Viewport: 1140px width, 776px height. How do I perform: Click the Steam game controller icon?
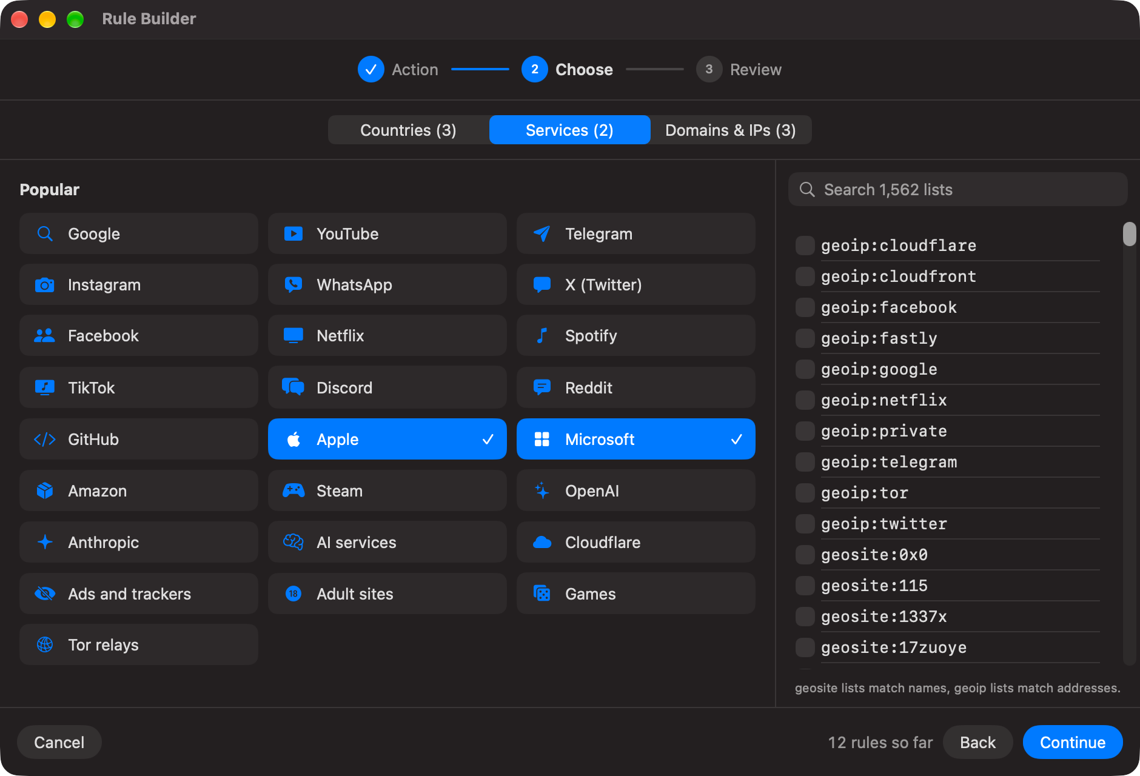tap(293, 490)
